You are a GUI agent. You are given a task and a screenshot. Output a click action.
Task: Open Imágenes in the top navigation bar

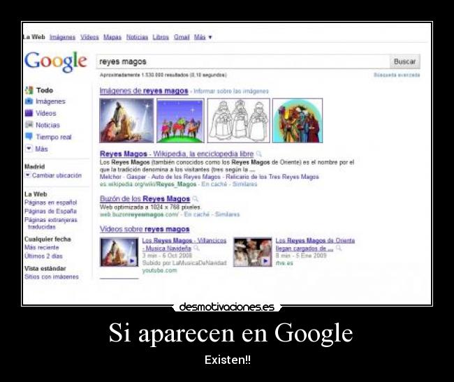[62, 37]
